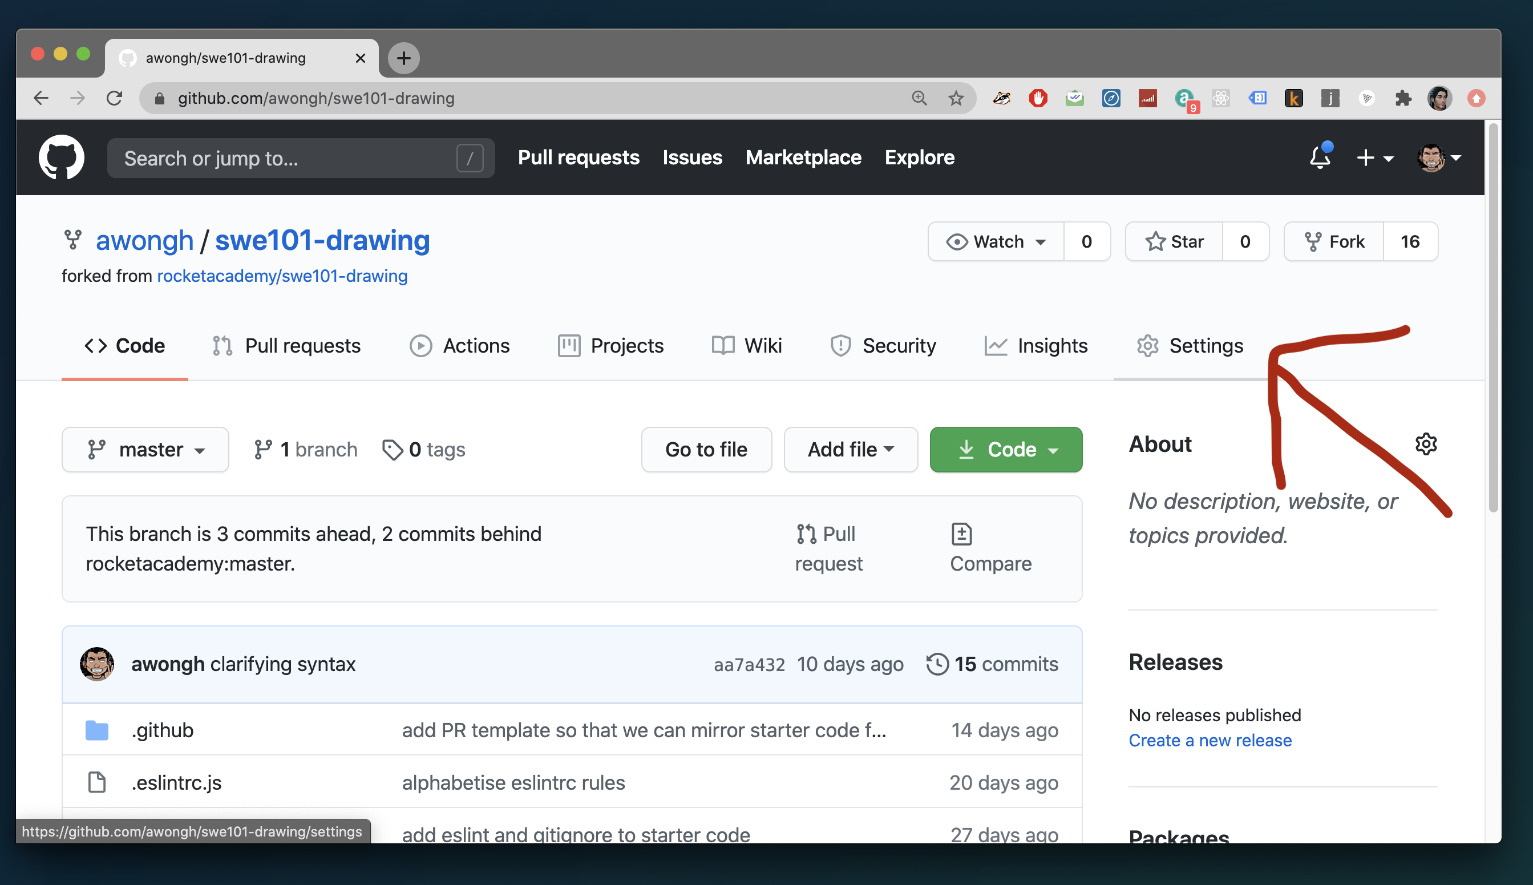The width and height of the screenshot is (1533, 885).
Task: Click the .github folder icon
Action: click(x=96, y=730)
